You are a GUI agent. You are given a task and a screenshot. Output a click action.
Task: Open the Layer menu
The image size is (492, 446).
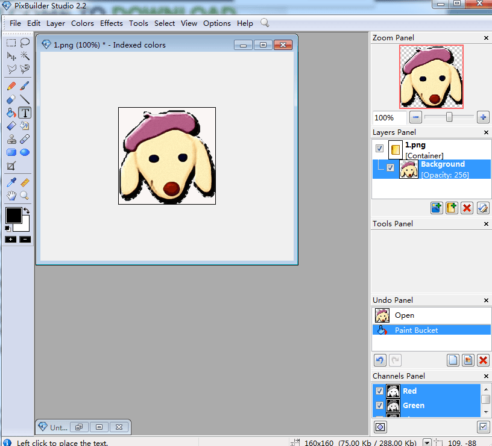tap(55, 23)
